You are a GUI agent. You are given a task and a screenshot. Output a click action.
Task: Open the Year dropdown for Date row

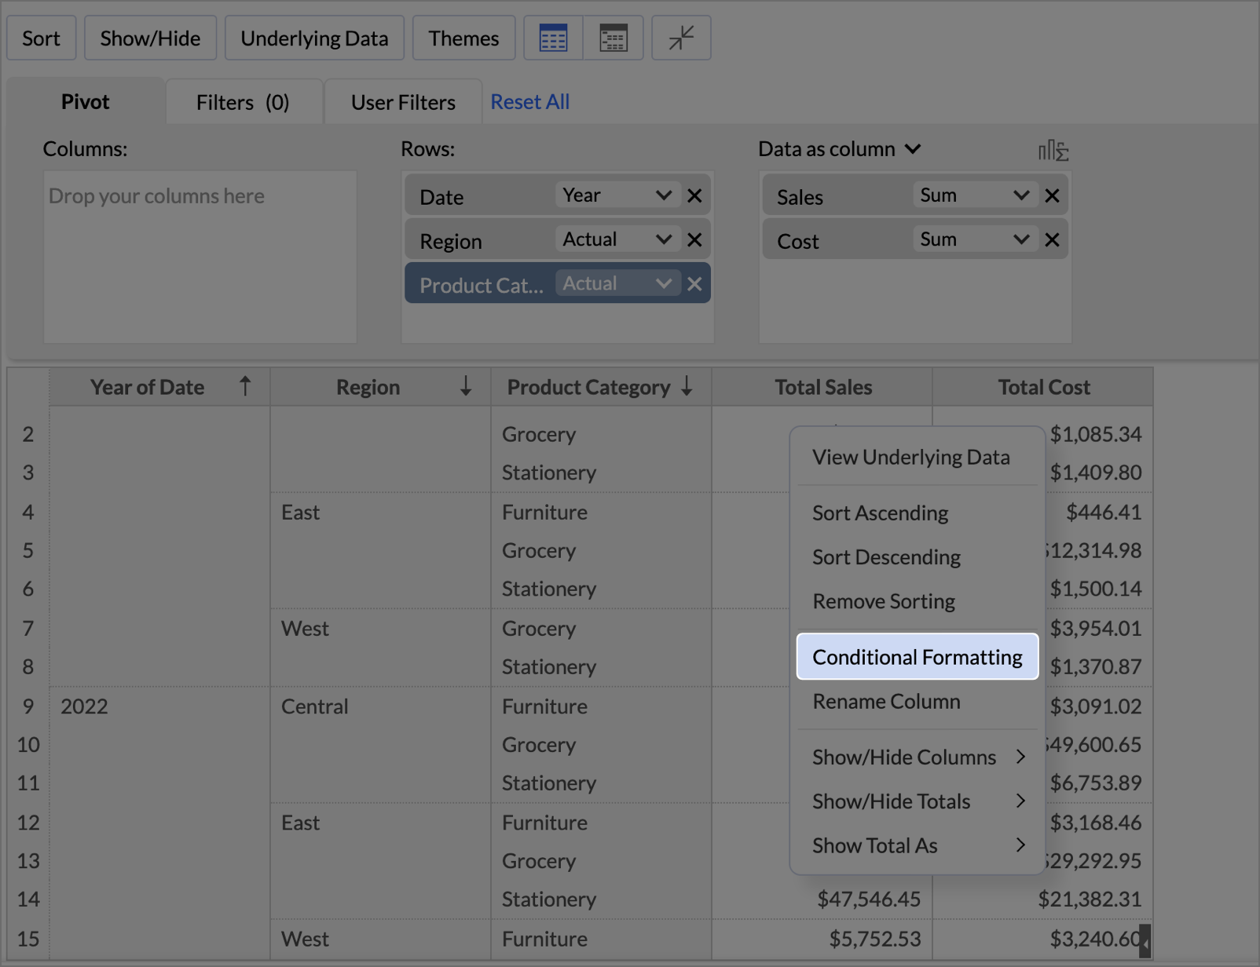point(617,195)
